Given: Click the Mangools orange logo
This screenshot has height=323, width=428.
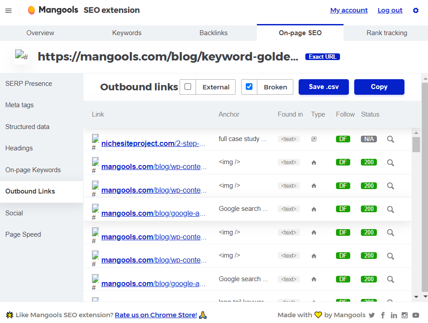Looking at the screenshot, I should click(32, 10).
